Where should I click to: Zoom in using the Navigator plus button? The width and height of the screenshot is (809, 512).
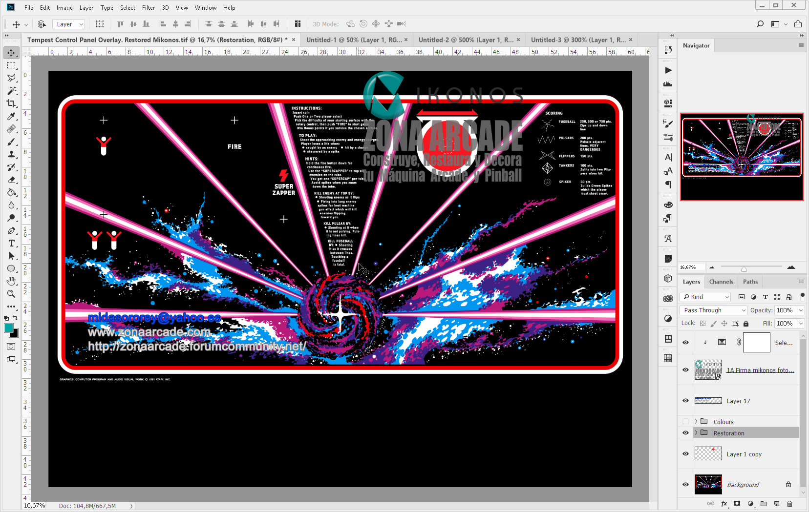792,267
